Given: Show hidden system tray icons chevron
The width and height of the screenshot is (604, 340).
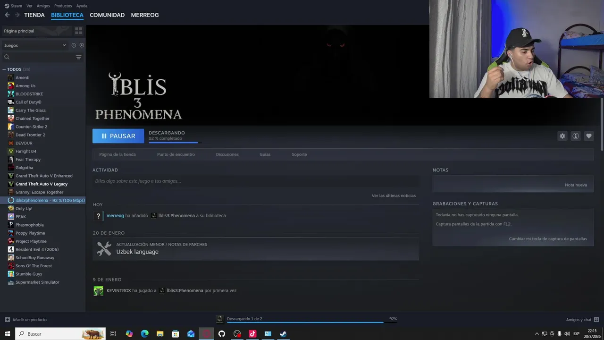Looking at the screenshot, I should (537, 334).
